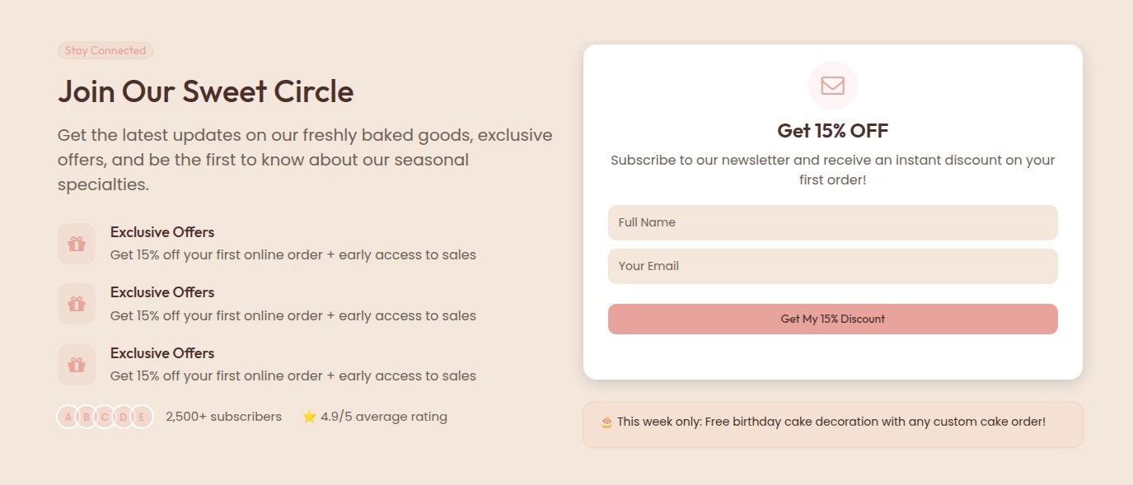
Task: Click the bottom gift icon
Action: click(77, 365)
